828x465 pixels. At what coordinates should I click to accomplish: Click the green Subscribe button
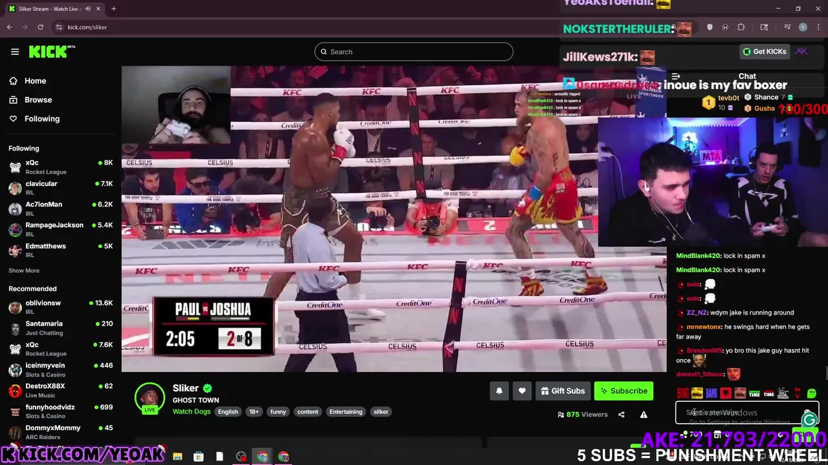[x=624, y=391]
